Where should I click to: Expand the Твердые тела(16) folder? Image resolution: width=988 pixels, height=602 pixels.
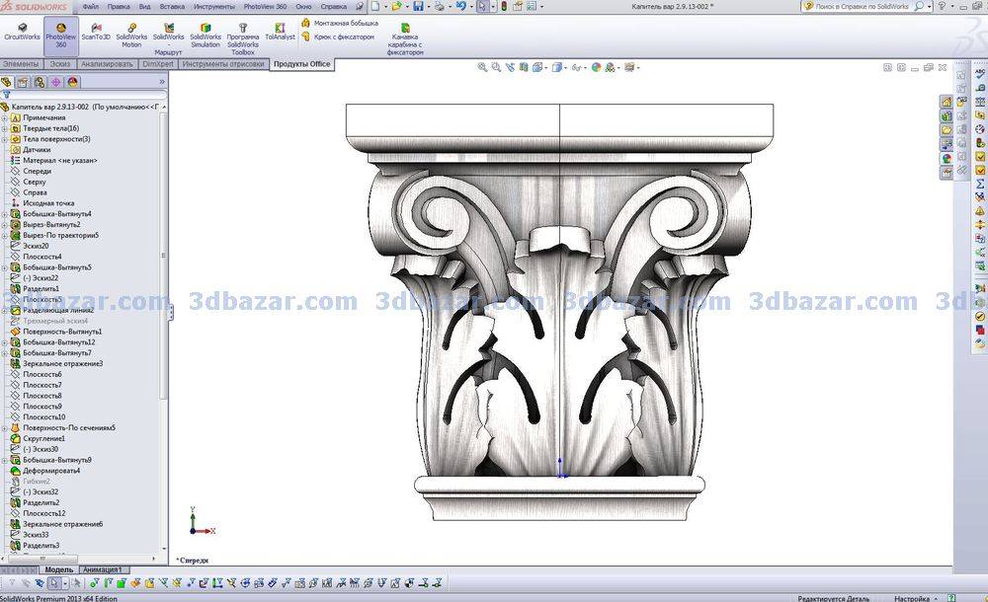(5, 128)
